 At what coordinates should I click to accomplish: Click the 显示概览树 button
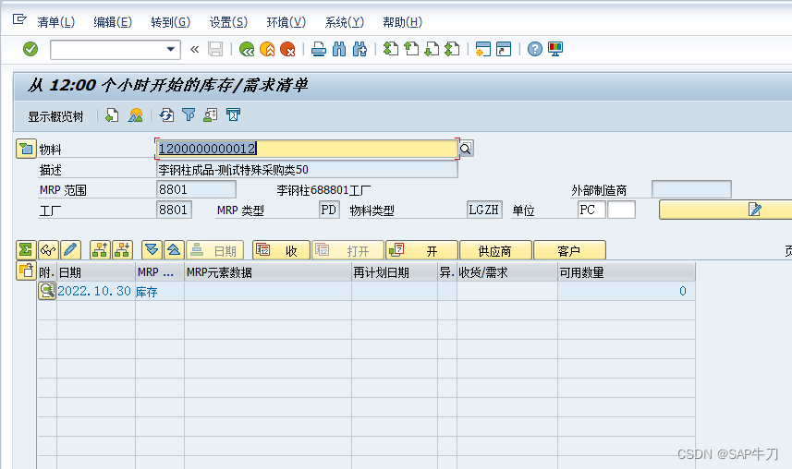coord(55,116)
